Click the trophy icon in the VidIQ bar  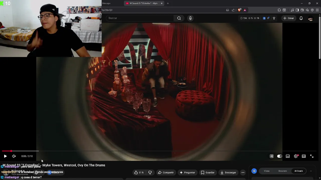274,18
